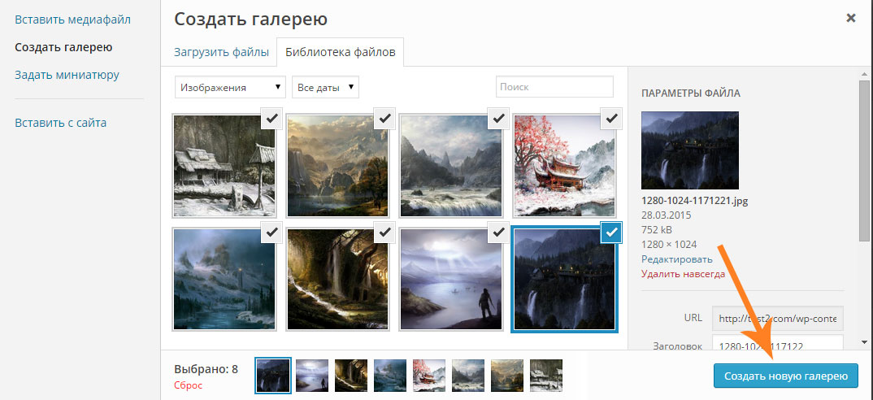Select the golden mountain valley thumbnail in grid

pos(337,166)
